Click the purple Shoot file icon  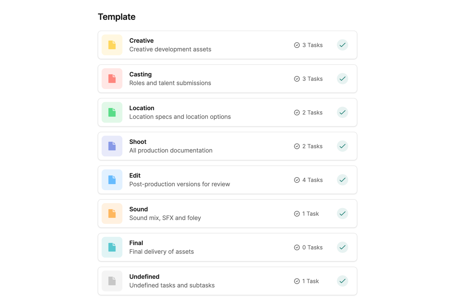[x=112, y=146]
